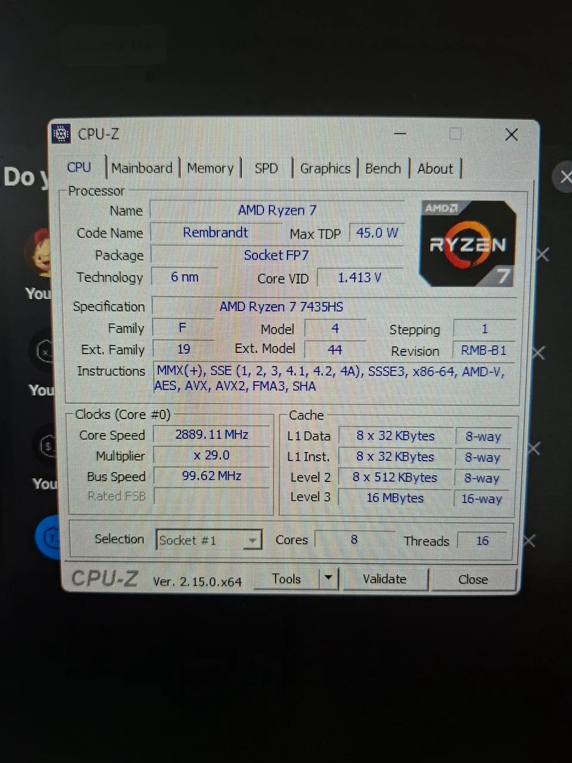The height and width of the screenshot is (763, 572).
Task: Click the Close button at bottom
Action: click(x=472, y=579)
